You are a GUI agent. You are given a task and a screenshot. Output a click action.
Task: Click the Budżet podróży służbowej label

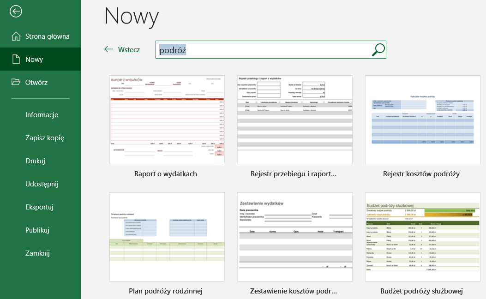[421, 291]
